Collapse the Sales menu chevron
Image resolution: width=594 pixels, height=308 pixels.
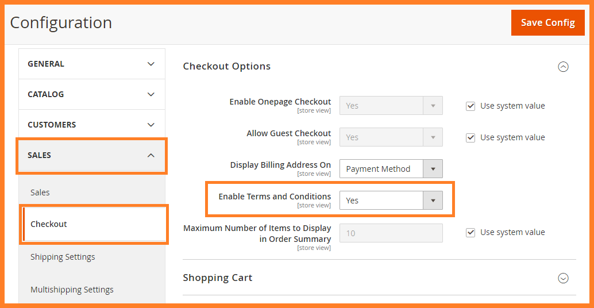pyautogui.click(x=151, y=155)
